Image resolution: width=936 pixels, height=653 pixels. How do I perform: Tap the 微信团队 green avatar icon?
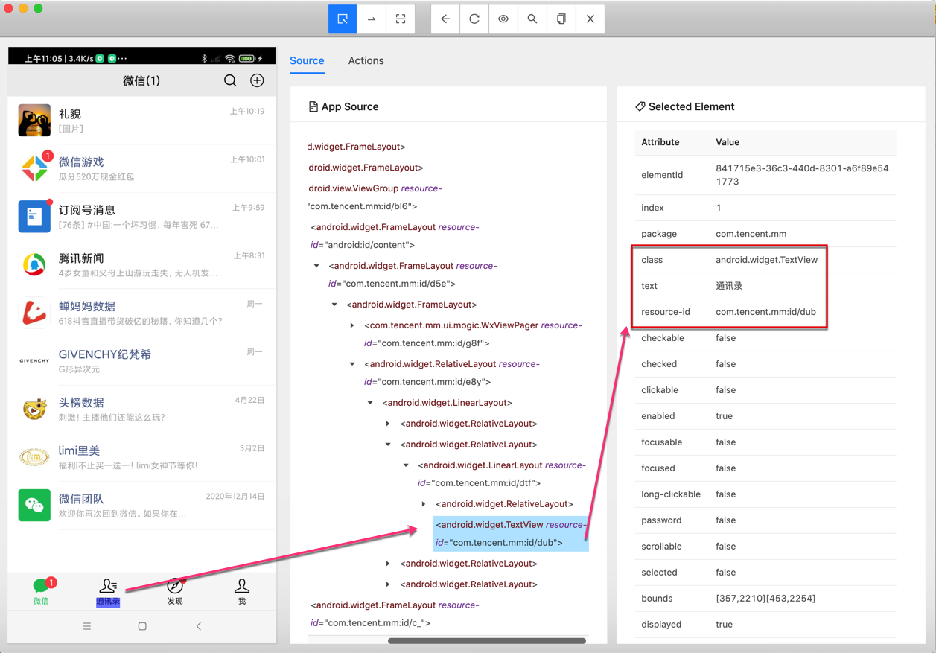click(34, 505)
